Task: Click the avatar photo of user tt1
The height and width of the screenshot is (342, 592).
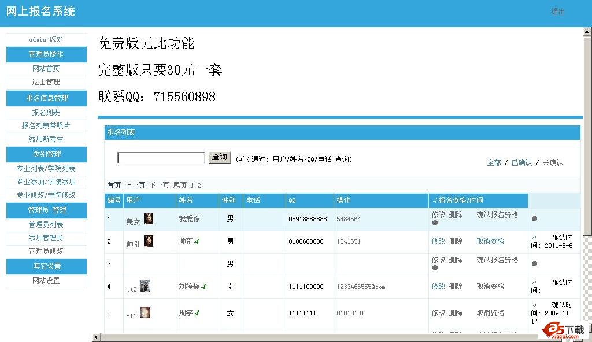Action: (x=145, y=313)
